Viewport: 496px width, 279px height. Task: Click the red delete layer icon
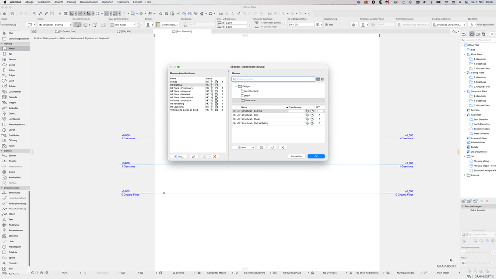point(283,147)
